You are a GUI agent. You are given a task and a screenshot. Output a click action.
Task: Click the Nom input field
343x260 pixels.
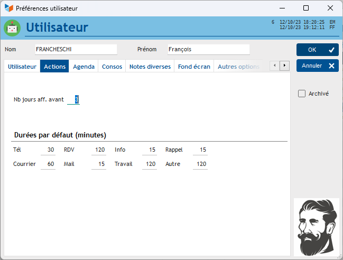pyautogui.click(x=76, y=49)
